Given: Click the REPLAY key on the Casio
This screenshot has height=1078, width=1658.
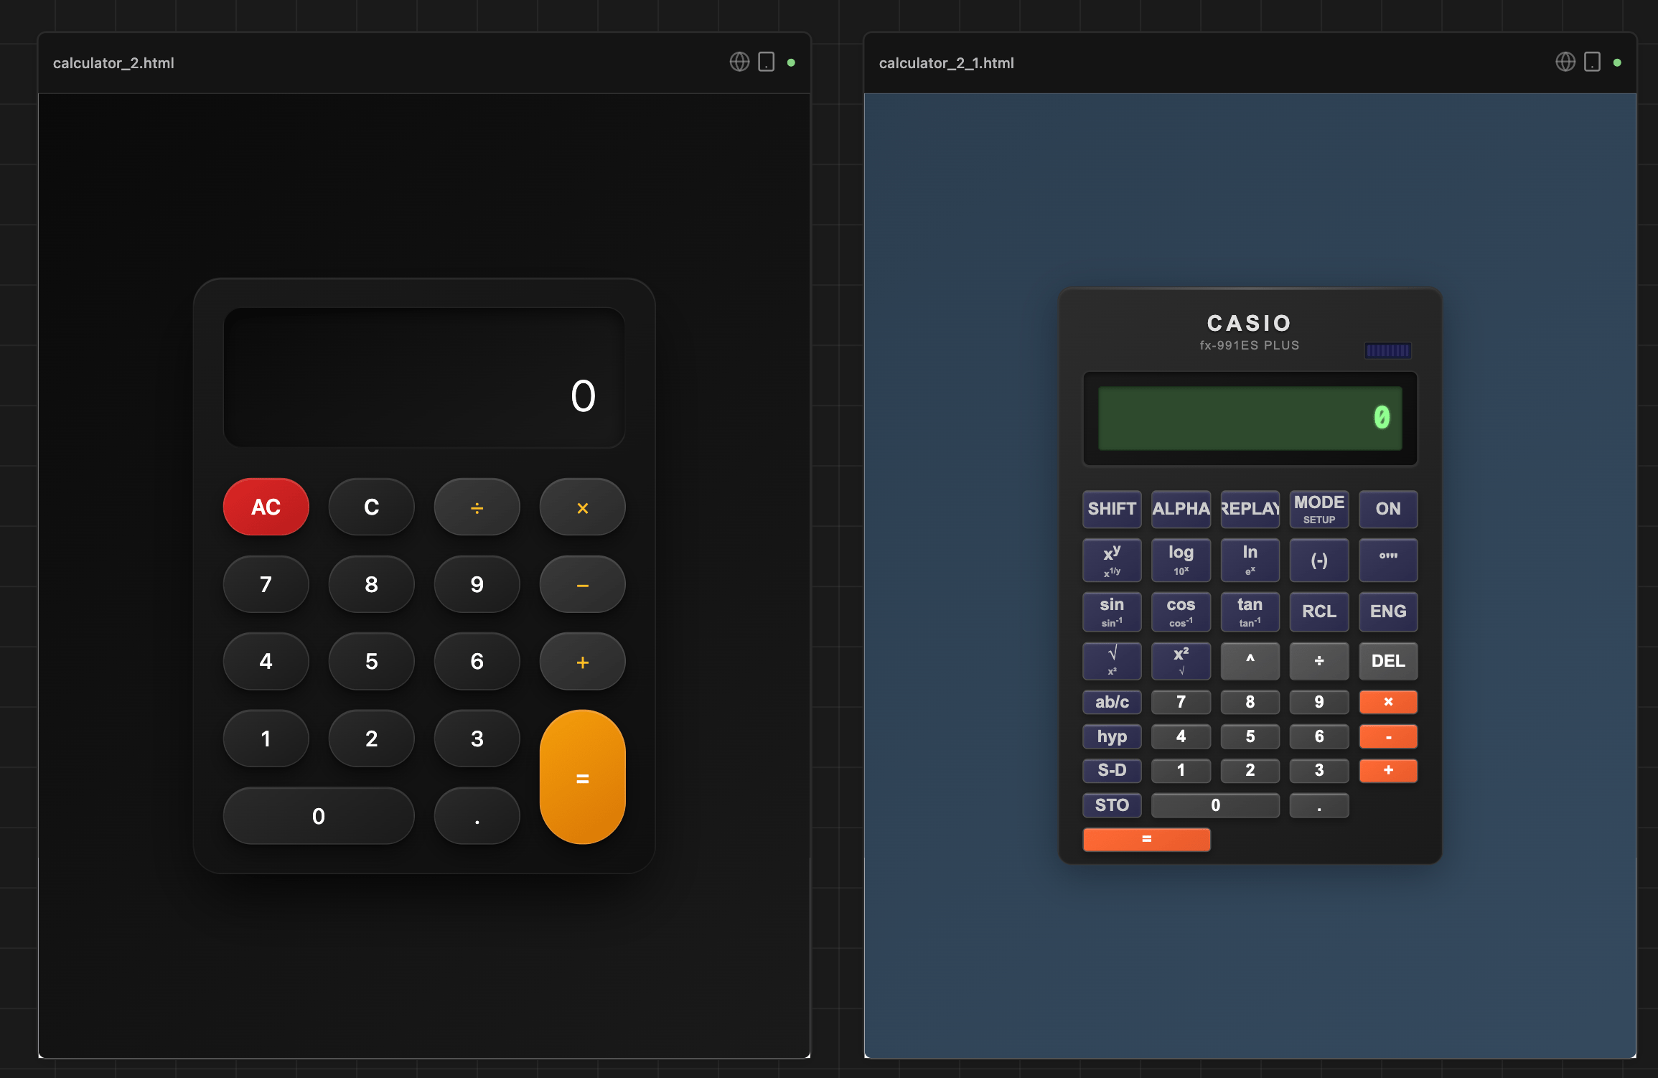Looking at the screenshot, I should [1250, 509].
